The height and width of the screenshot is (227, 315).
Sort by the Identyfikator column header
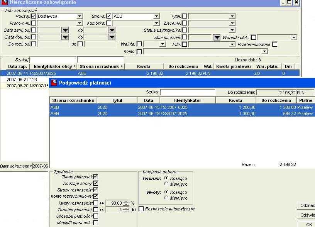(x=188, y=100)
